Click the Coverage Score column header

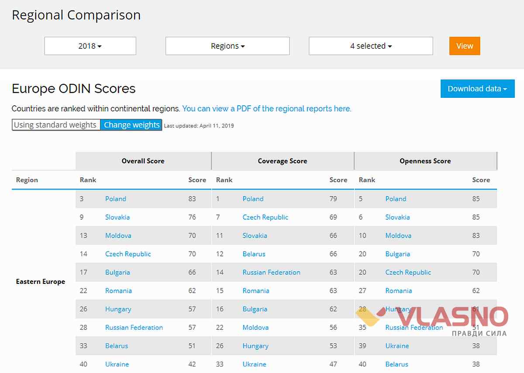(283, 161)
